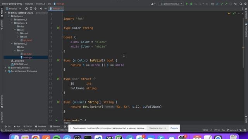
Task: Open the user account dropdown in toolbar
Action: tap(153, 4)
